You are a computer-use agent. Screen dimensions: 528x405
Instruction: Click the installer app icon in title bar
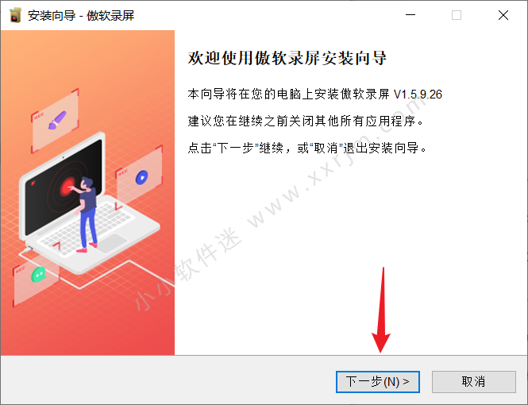click(15, 15)
